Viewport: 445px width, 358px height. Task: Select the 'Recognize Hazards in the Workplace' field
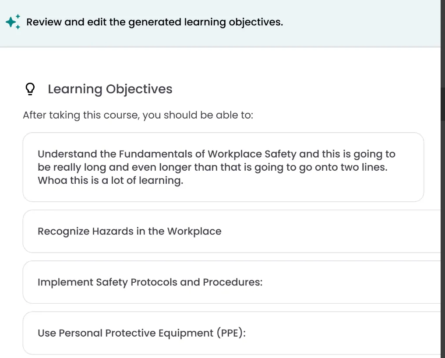pos(232,231)
